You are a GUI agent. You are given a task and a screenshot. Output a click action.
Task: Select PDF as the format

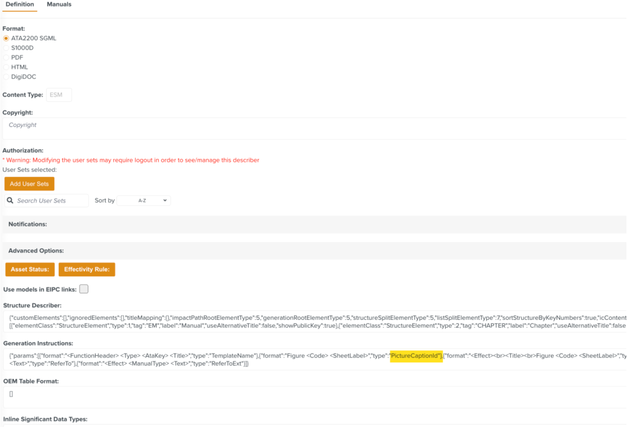click(x=6, y=58)
